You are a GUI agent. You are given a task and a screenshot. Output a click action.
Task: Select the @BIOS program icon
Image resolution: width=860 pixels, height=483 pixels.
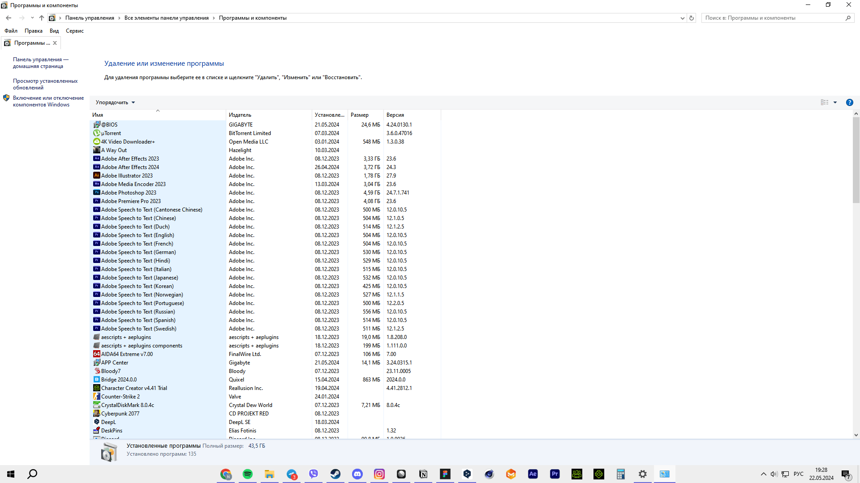96,125
